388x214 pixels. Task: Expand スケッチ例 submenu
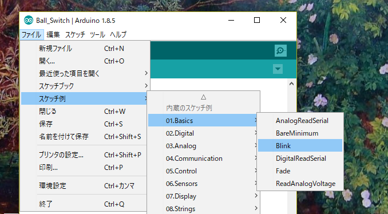84,99
